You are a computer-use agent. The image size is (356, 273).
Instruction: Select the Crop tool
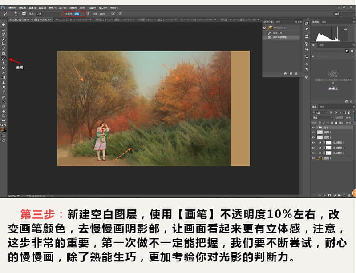pyautogui.click(x=4, y=44)
